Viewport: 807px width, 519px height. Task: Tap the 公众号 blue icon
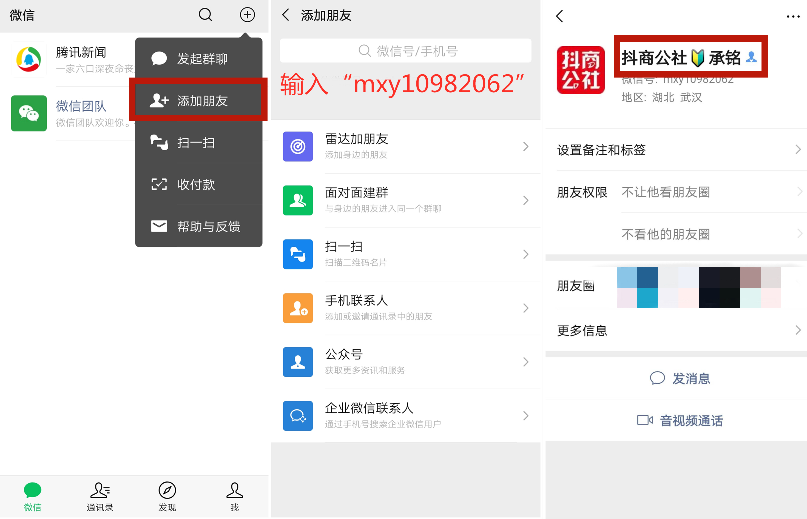point(298,362)
